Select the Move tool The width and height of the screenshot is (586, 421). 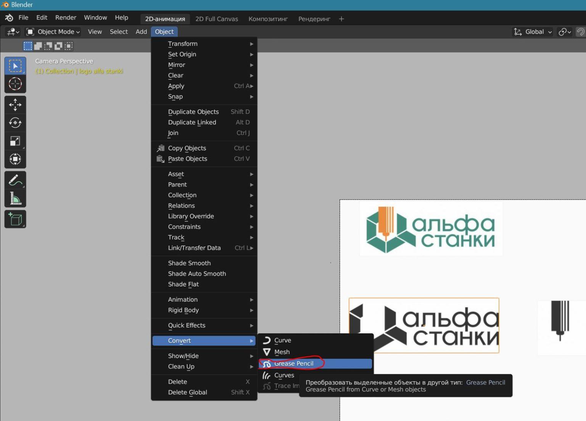15,104
